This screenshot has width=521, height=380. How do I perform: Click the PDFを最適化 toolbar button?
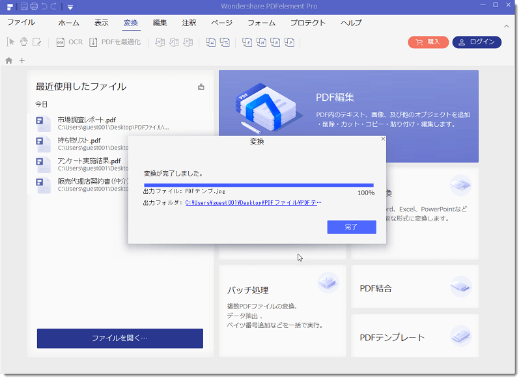point(115,42)
